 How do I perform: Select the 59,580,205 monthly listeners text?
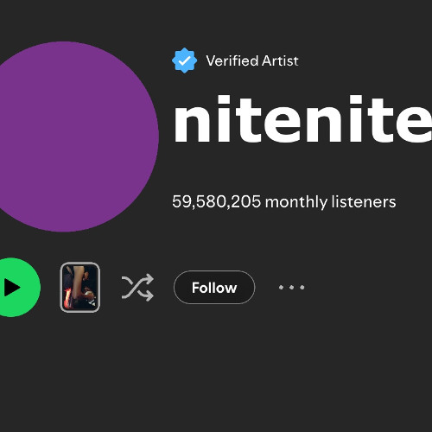point(284,201)
